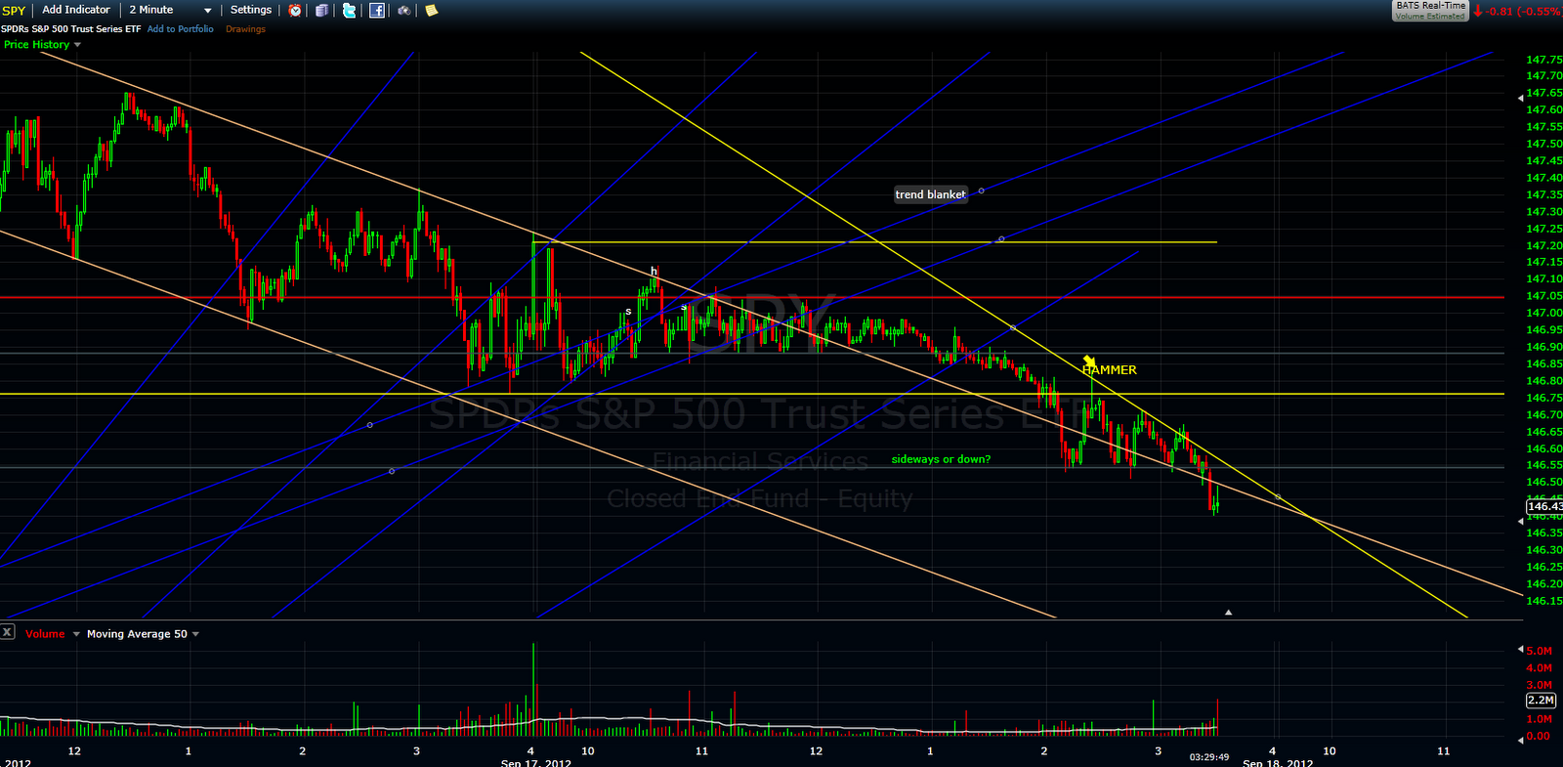
Task: Open the alarm clock alerts icon
Action: pos(295,11)
